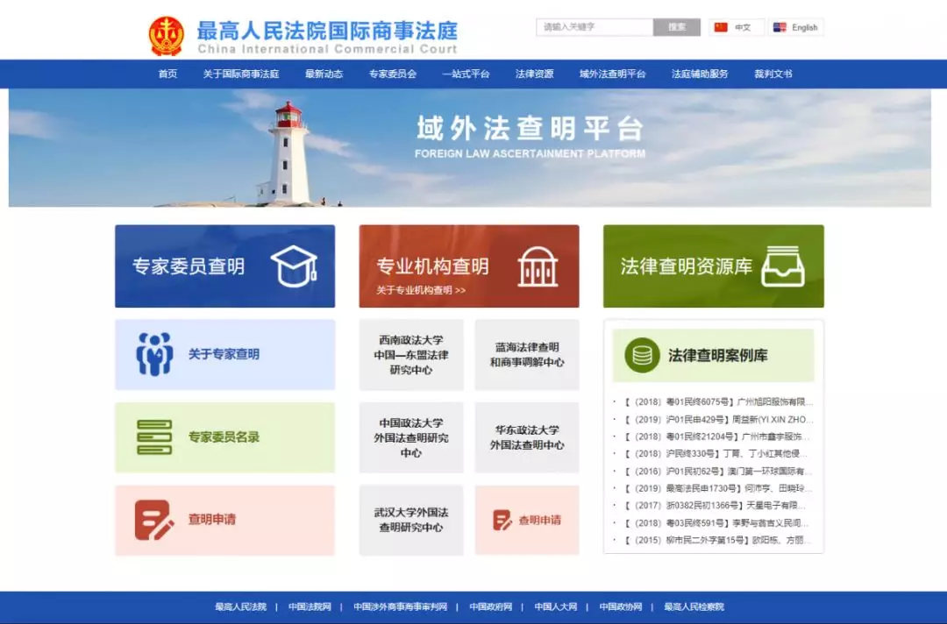Screen dimensions: 947x624
Task: Click the large red 查明申请 note icon
Action: [x=154, y=520]
